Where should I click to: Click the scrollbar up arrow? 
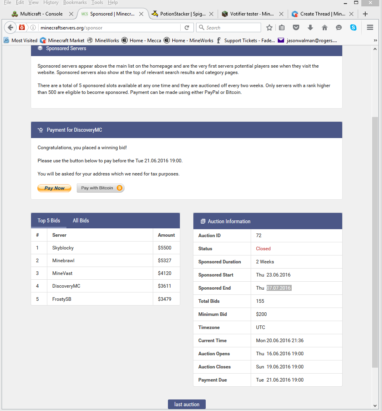375,49
